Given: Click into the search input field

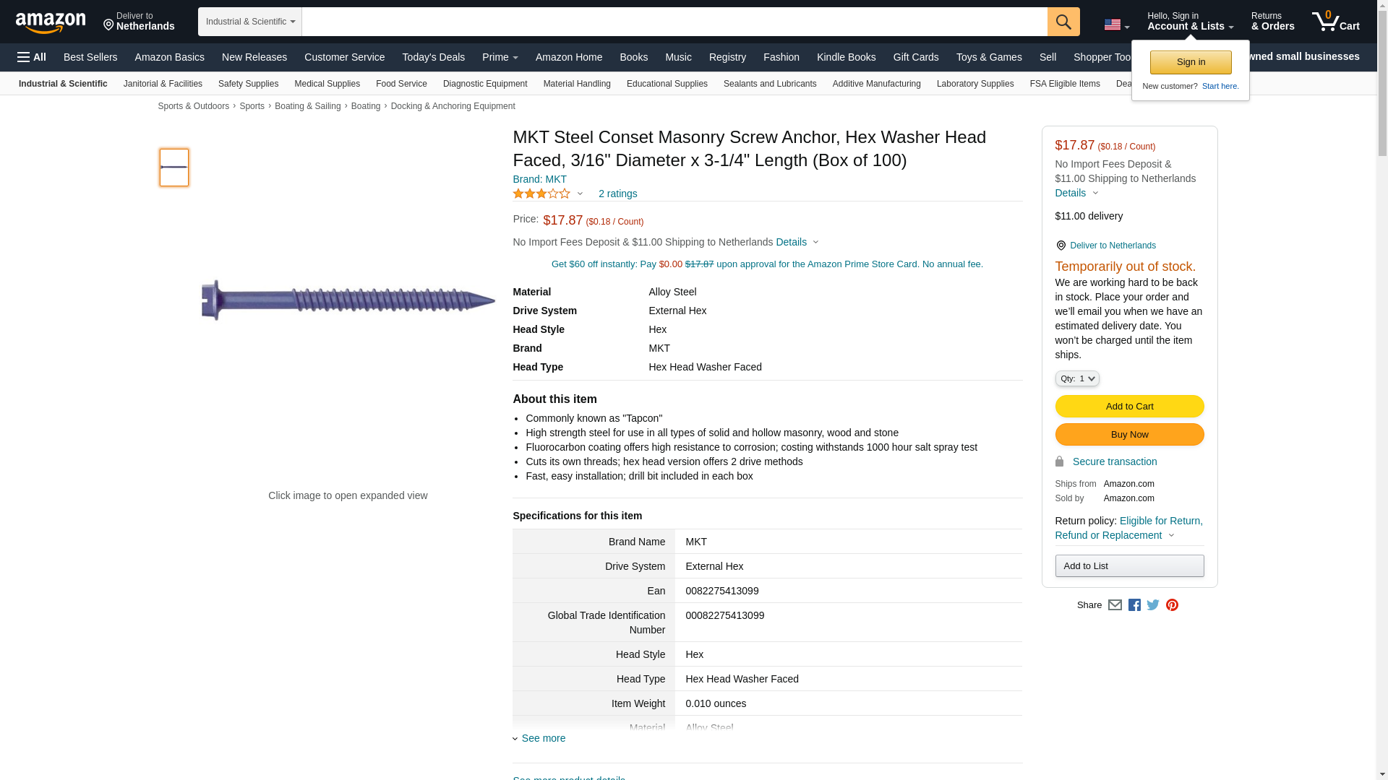Looking at the screenshot, I should coord(674,22).
